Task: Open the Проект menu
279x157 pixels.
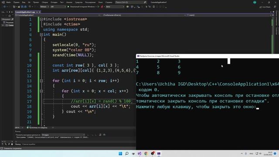Action: (36, 2)
